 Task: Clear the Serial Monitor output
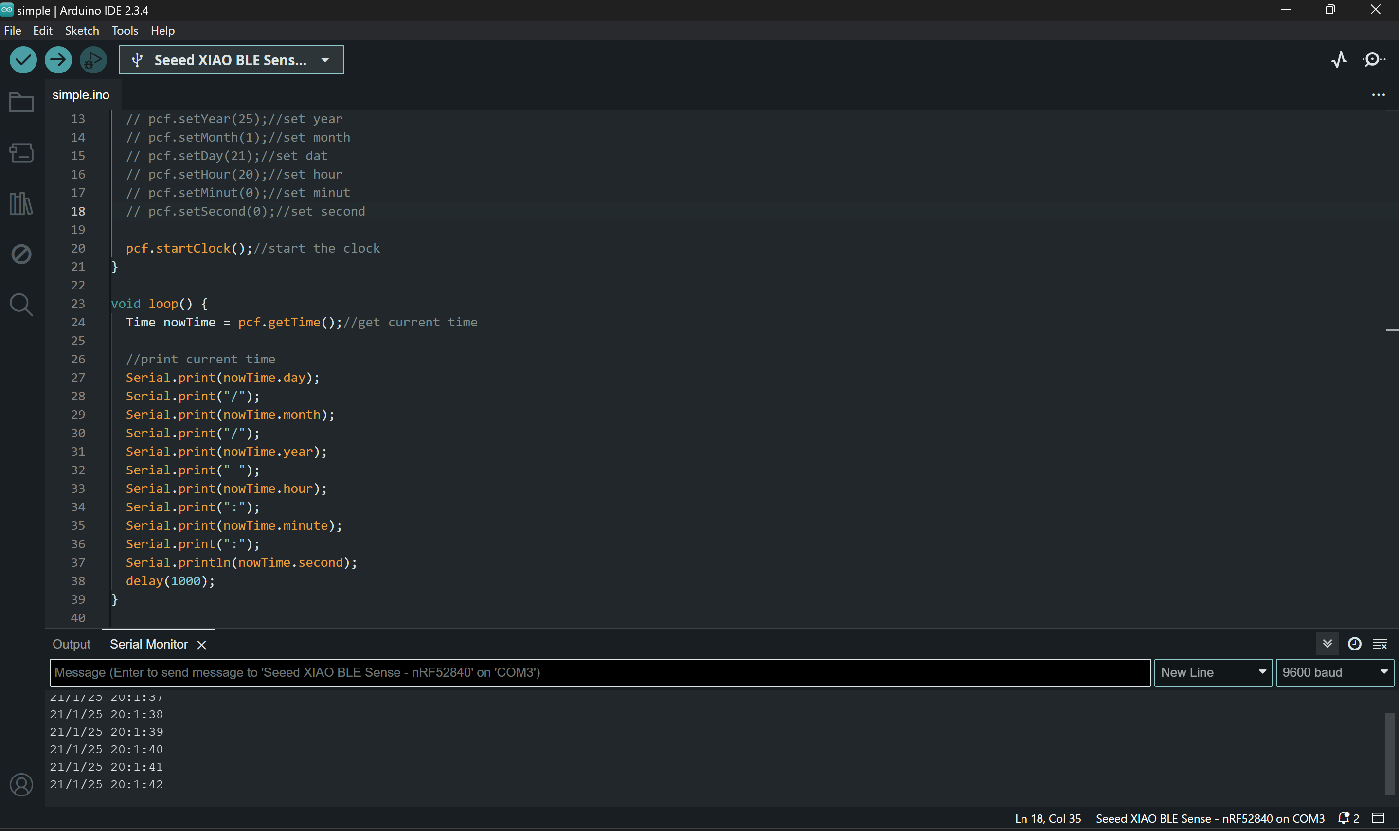click(x=1380, y=644)
